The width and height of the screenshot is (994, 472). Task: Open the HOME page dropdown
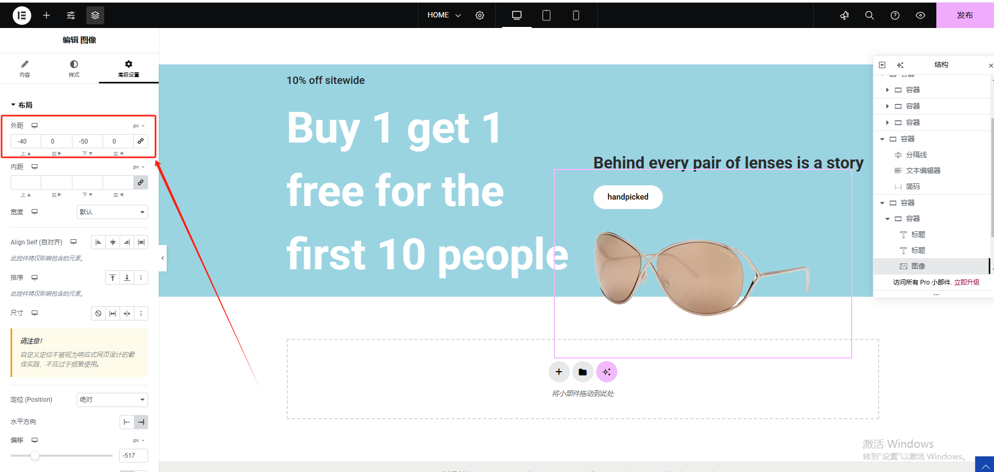coord(444,15)
